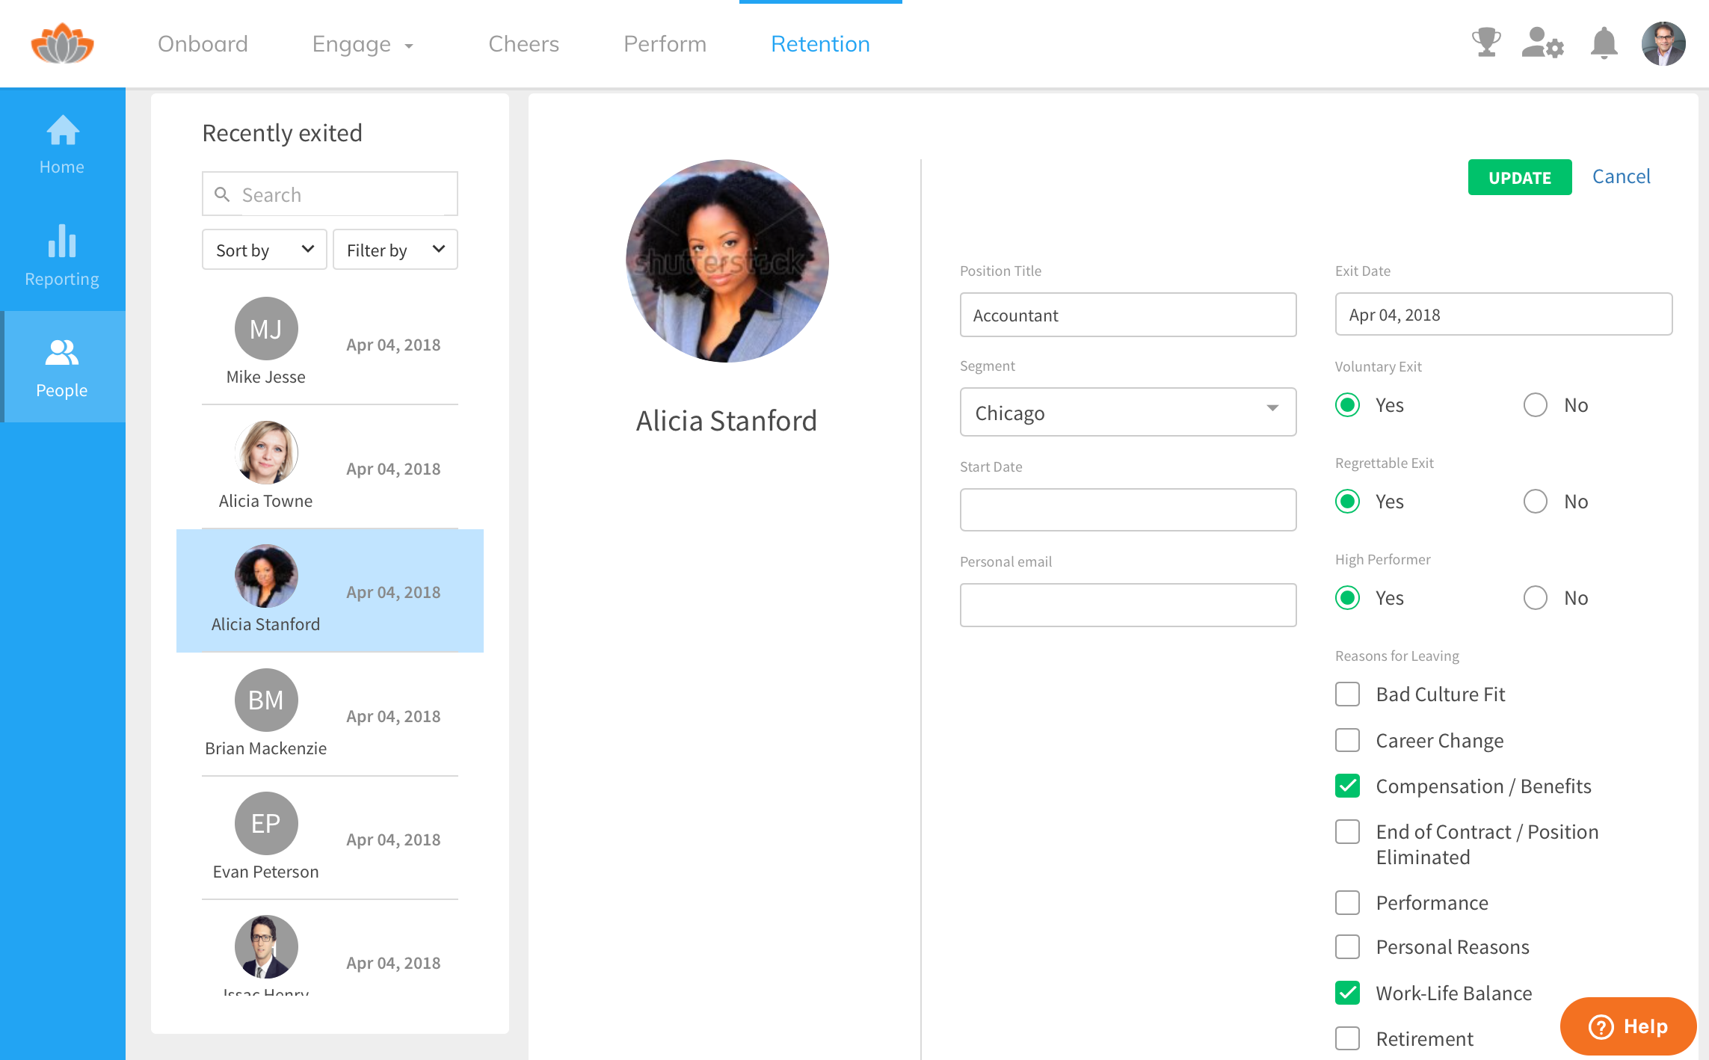Open the Sort by dropdown
Screen dimensions: 1709x1060
(264, 250)
